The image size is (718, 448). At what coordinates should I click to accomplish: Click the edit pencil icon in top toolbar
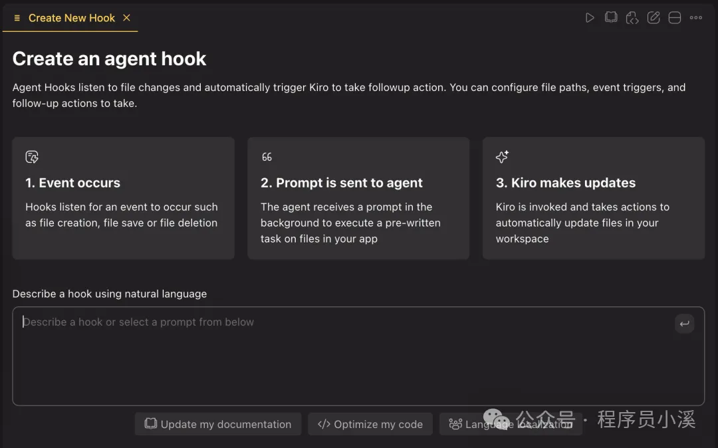click(x=654, y=18)
